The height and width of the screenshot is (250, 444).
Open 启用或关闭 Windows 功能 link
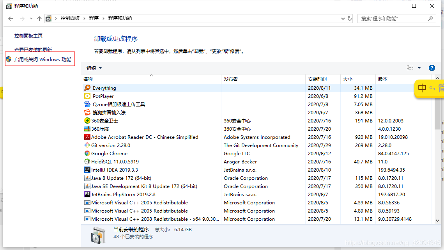43,60
